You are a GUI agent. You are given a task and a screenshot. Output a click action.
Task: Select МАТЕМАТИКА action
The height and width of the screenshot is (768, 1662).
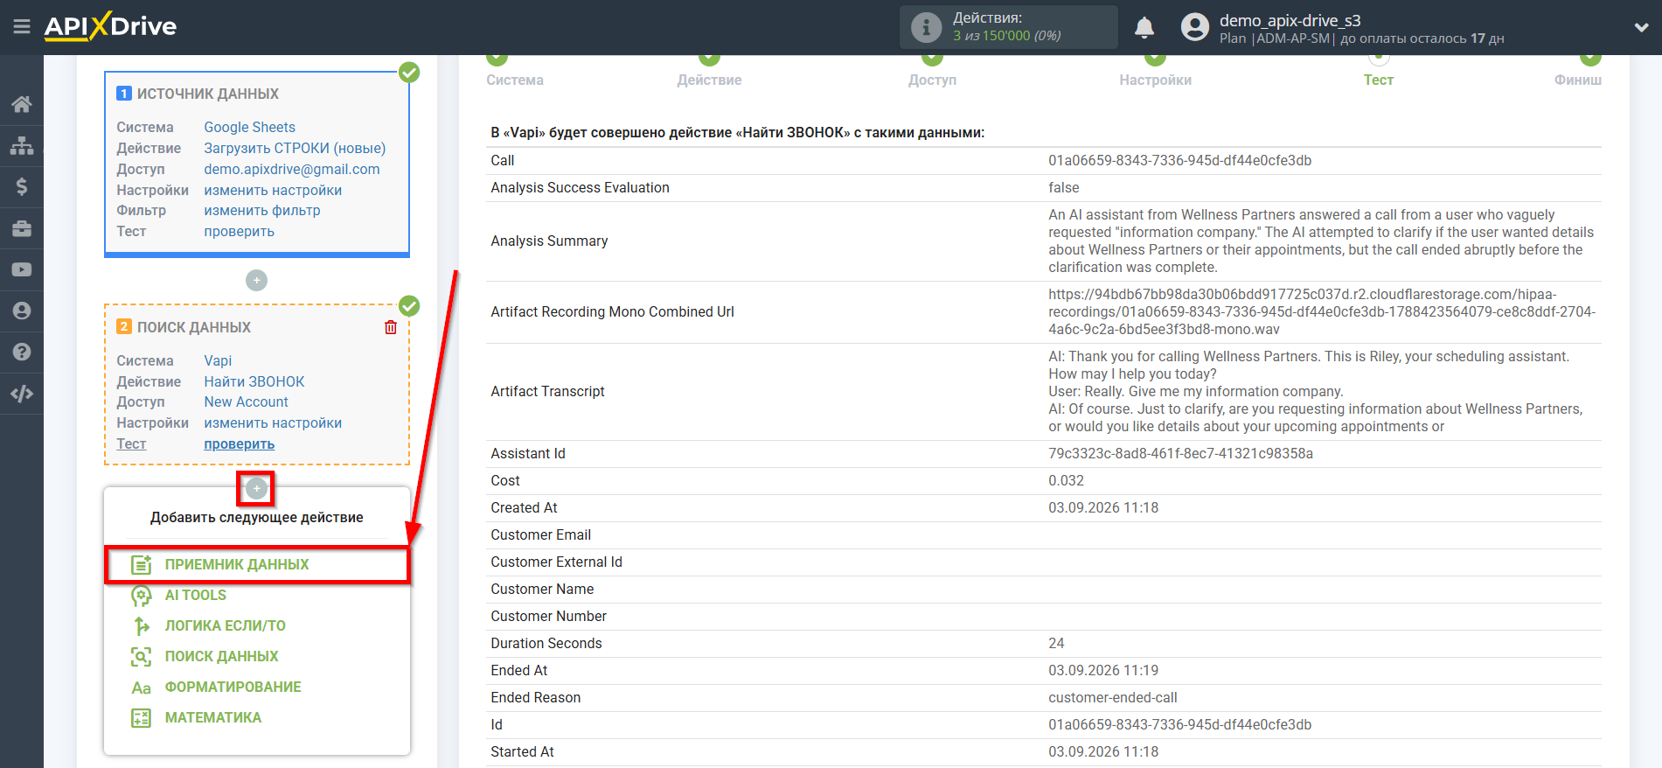point(213,718)
